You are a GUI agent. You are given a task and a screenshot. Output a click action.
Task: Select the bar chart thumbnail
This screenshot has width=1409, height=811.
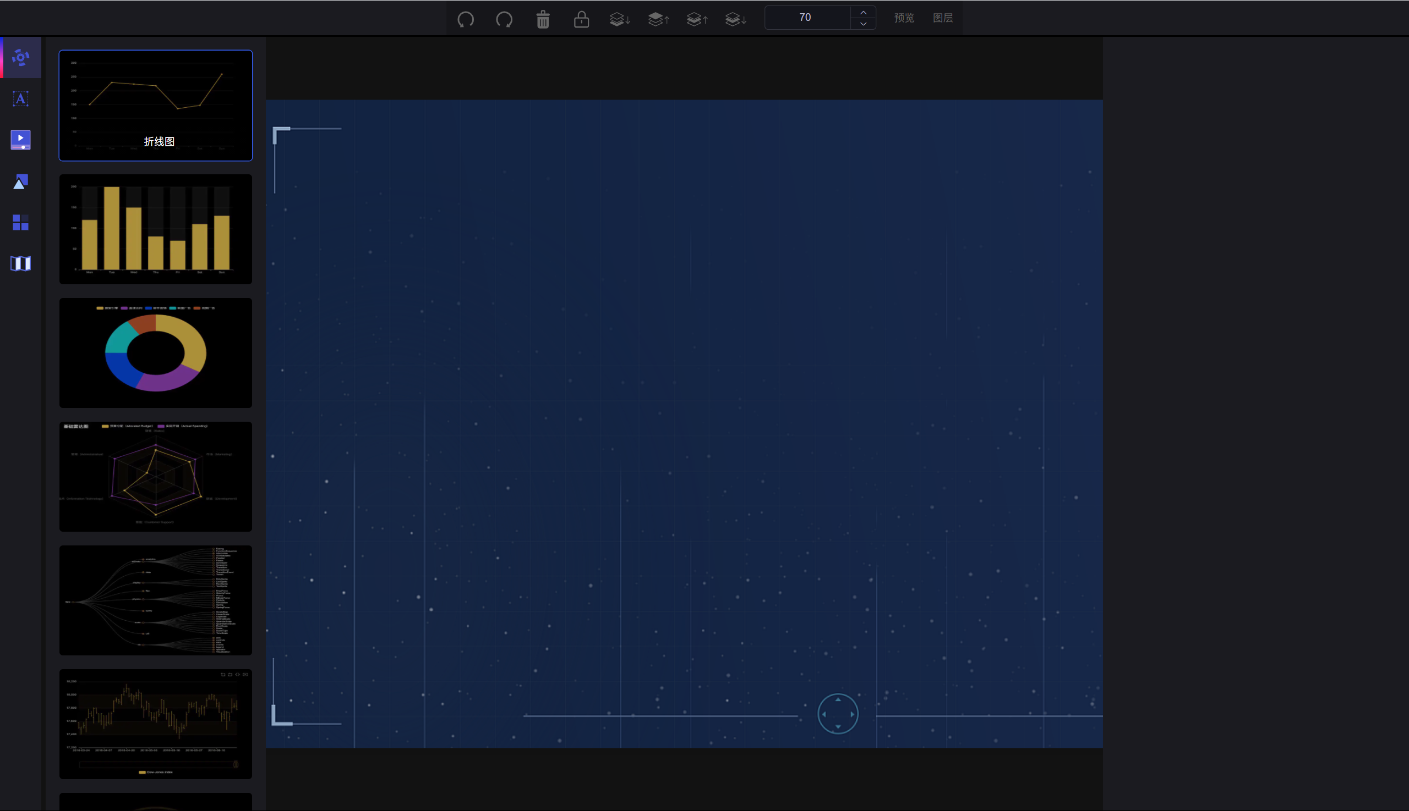(156, 229)
